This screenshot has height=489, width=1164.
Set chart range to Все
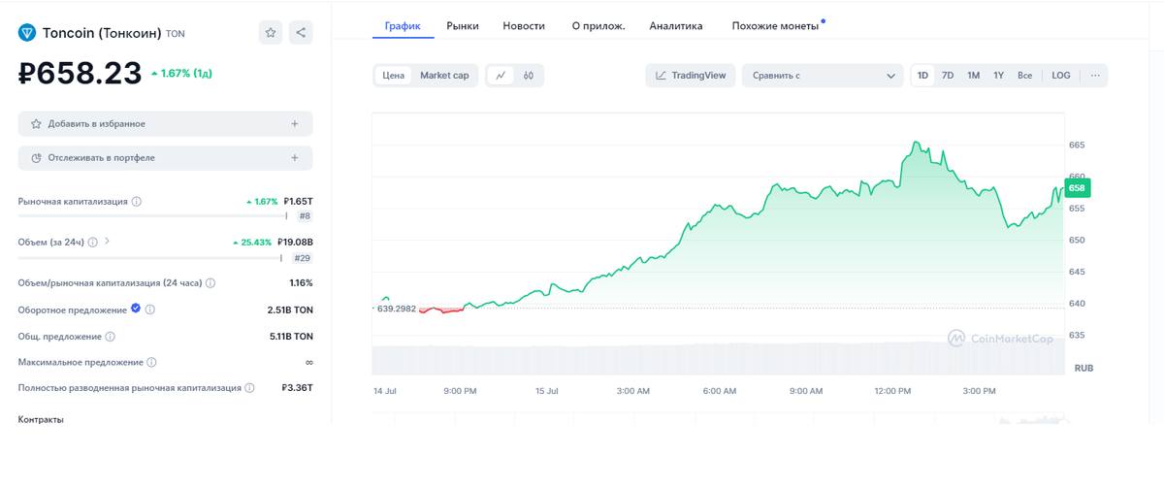pos(1024,75)
